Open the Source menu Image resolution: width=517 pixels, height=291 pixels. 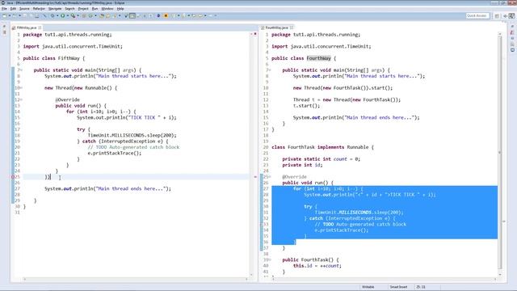24,9
